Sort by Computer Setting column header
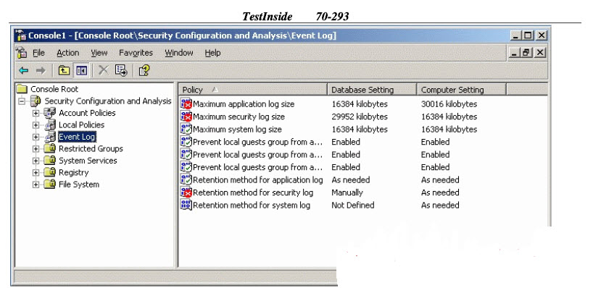The height and width of the screenshot is (288, 593). 461,90
